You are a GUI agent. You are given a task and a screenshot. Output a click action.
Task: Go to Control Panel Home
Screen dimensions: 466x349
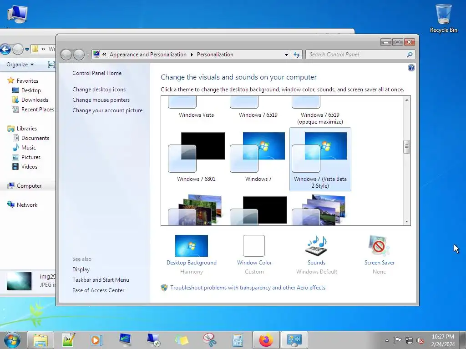click(x=97, y=73)
